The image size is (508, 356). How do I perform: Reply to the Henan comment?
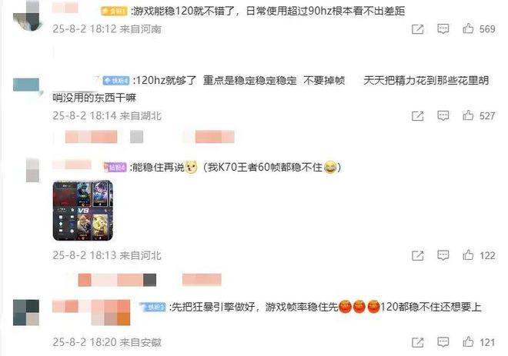443,29
